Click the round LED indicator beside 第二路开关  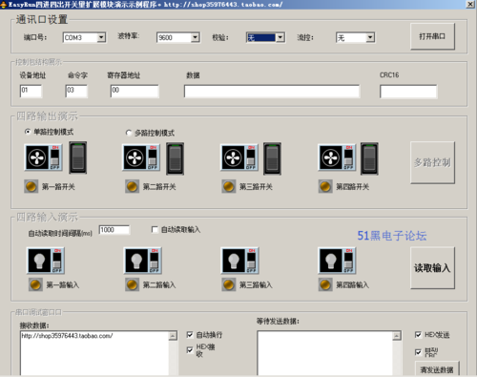(x=132, y=186)
